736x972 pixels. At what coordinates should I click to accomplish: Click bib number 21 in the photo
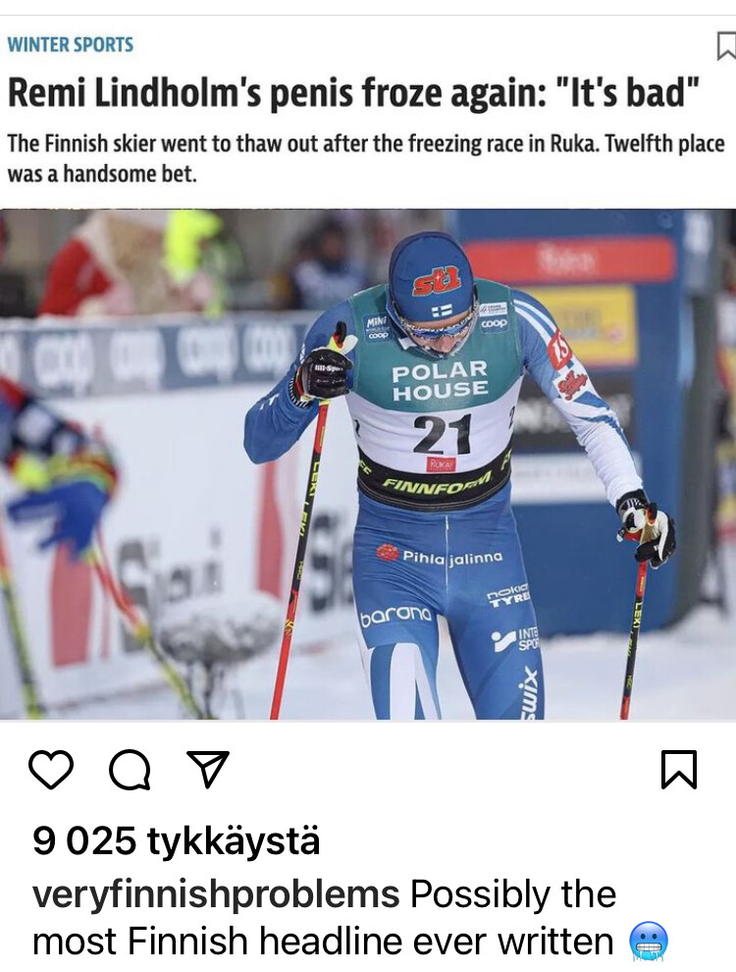[443, 433]
